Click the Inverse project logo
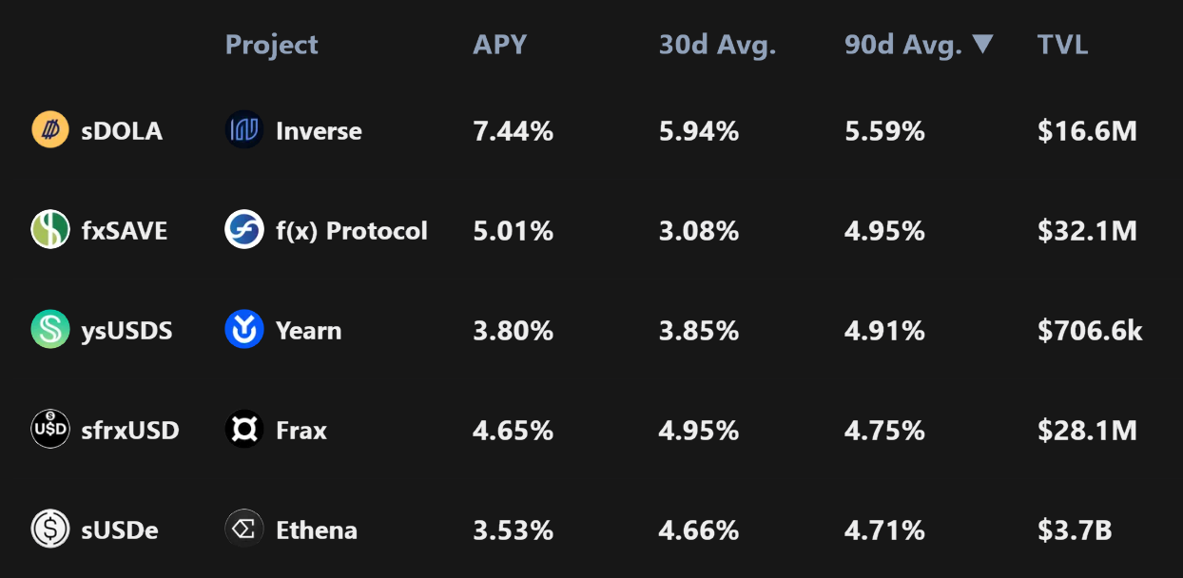This screenshot has width=1183, height=578. click(x=244, y=130)
